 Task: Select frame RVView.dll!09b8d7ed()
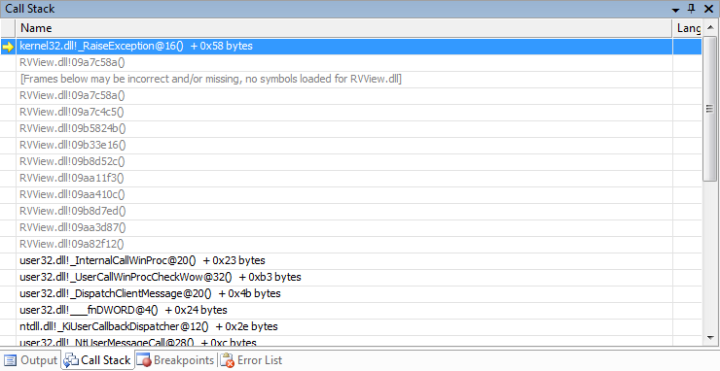[351, 211]
